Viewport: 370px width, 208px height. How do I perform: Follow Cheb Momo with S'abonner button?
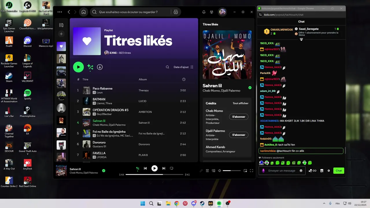tap(239, 117)
